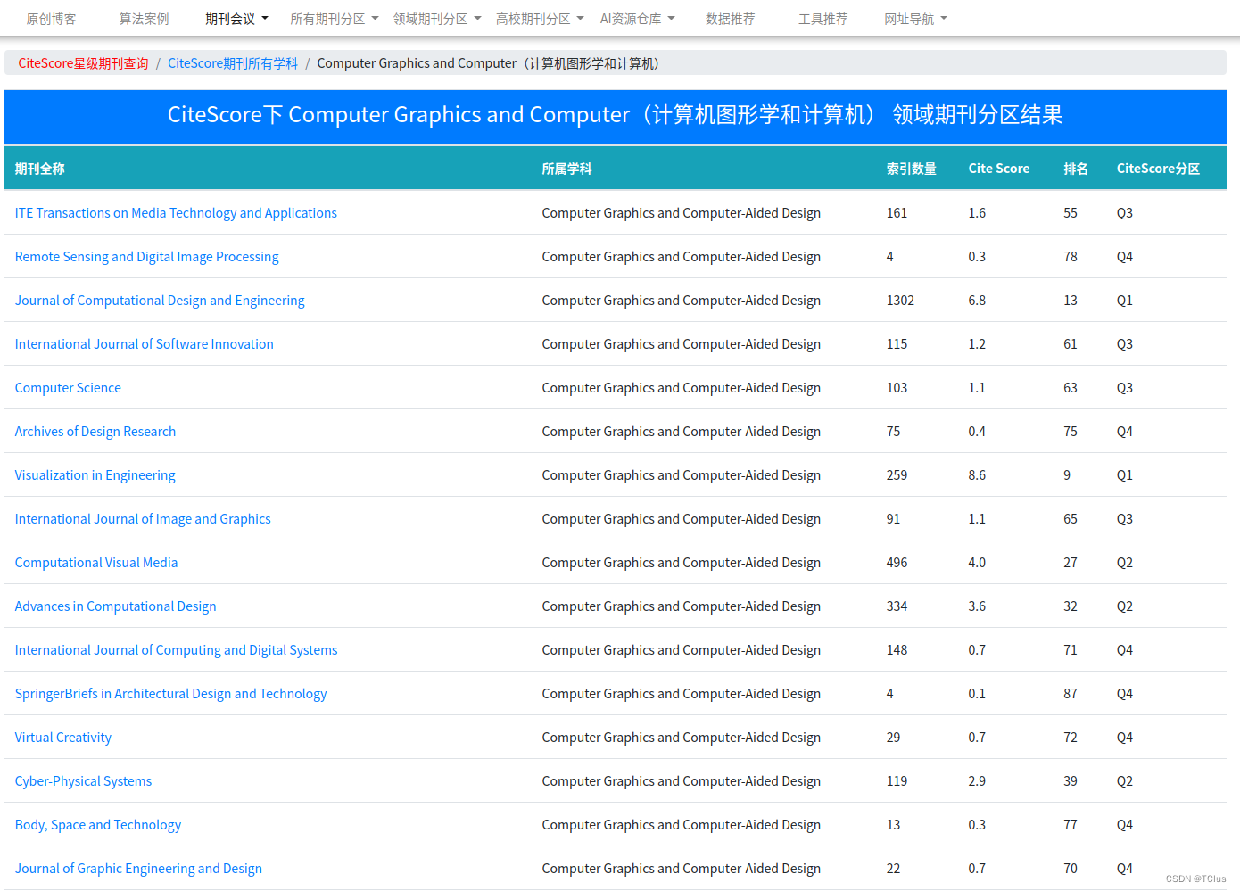Open Remote Sensing and Digital Image Processing
The width and height of the screenshot is (1240, 891).
[x=146, y=257]
